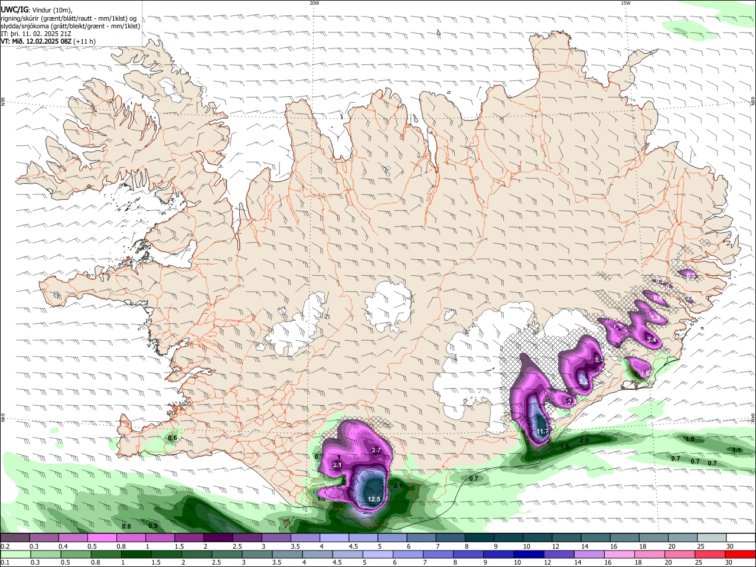The image size is (756, 567).
Task: Click the upper legend swatch between 20 and 25
Action: (682, 538)
